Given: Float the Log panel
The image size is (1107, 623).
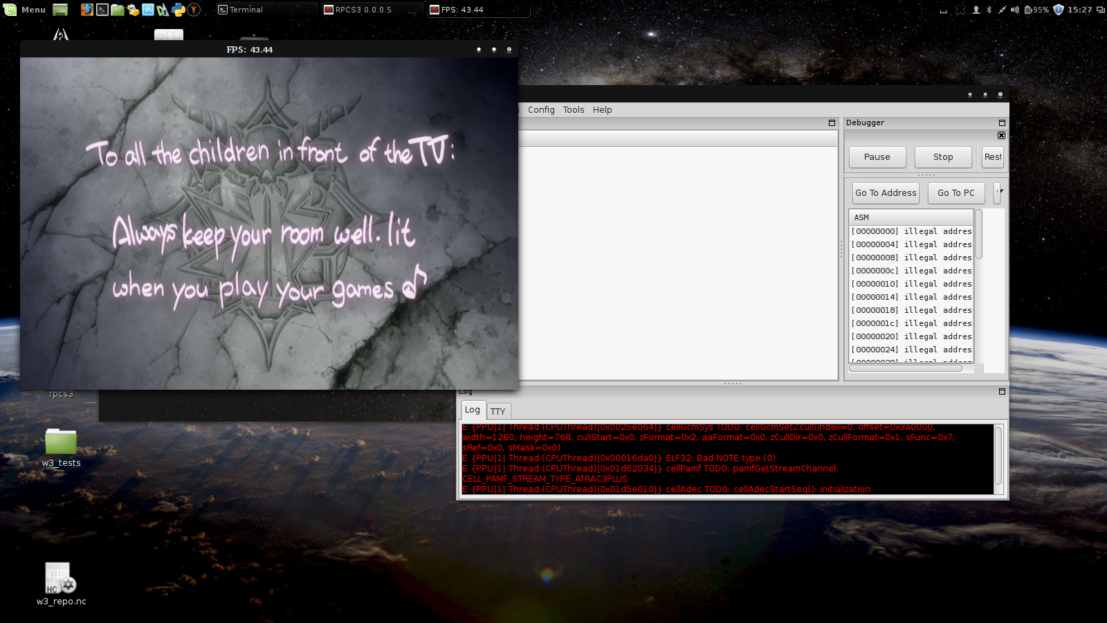Looking at the screenshot, I should [1001, 392].
